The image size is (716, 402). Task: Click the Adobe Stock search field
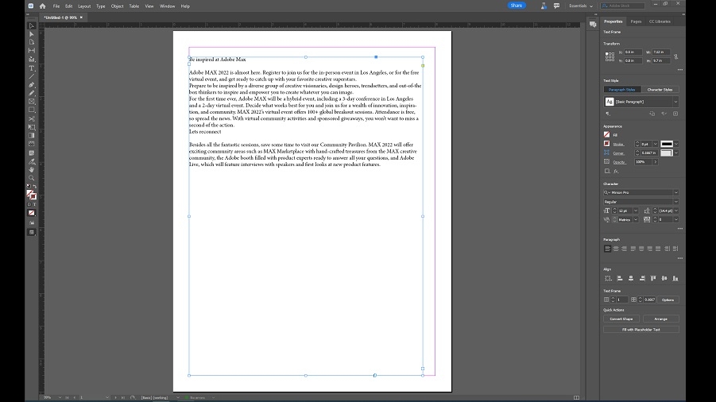[623, 6]
